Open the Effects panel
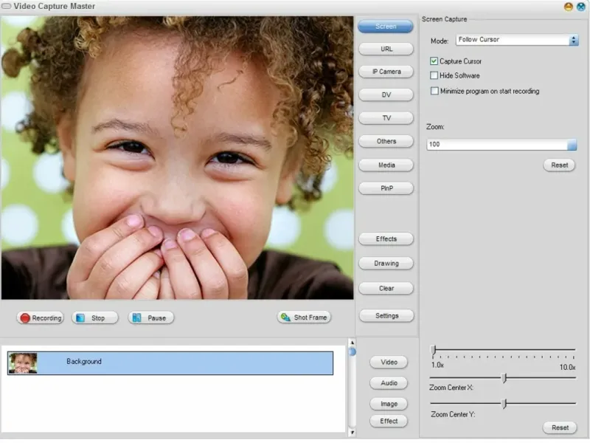The height and width of the screenshot is (443, 590). [386, 239]
